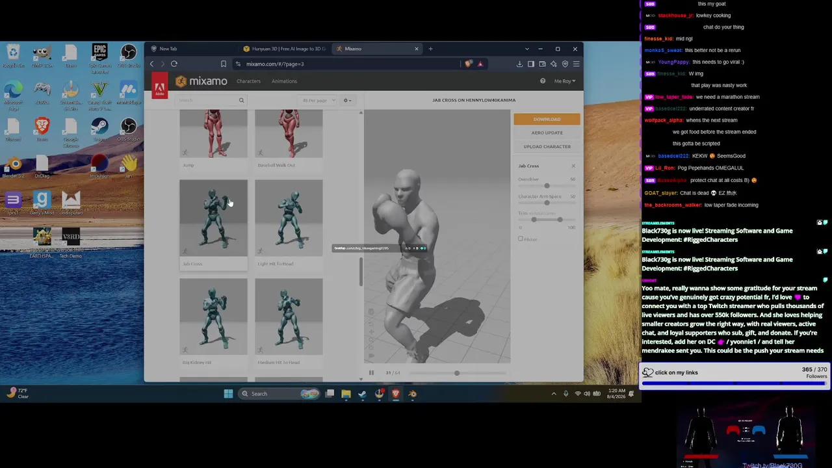Open Leo AI assistant icon
This screenshot has width=832, height=468.
pyautogui.click(x=554, y=64)
